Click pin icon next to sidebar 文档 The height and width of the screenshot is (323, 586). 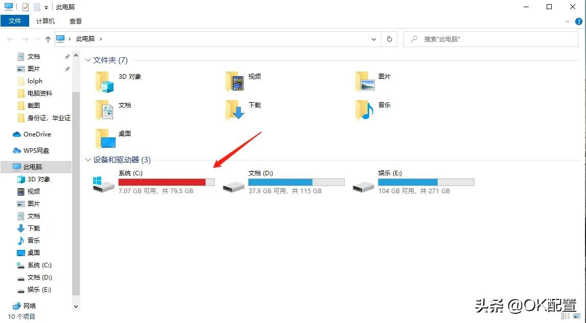(x=67, y=57)
